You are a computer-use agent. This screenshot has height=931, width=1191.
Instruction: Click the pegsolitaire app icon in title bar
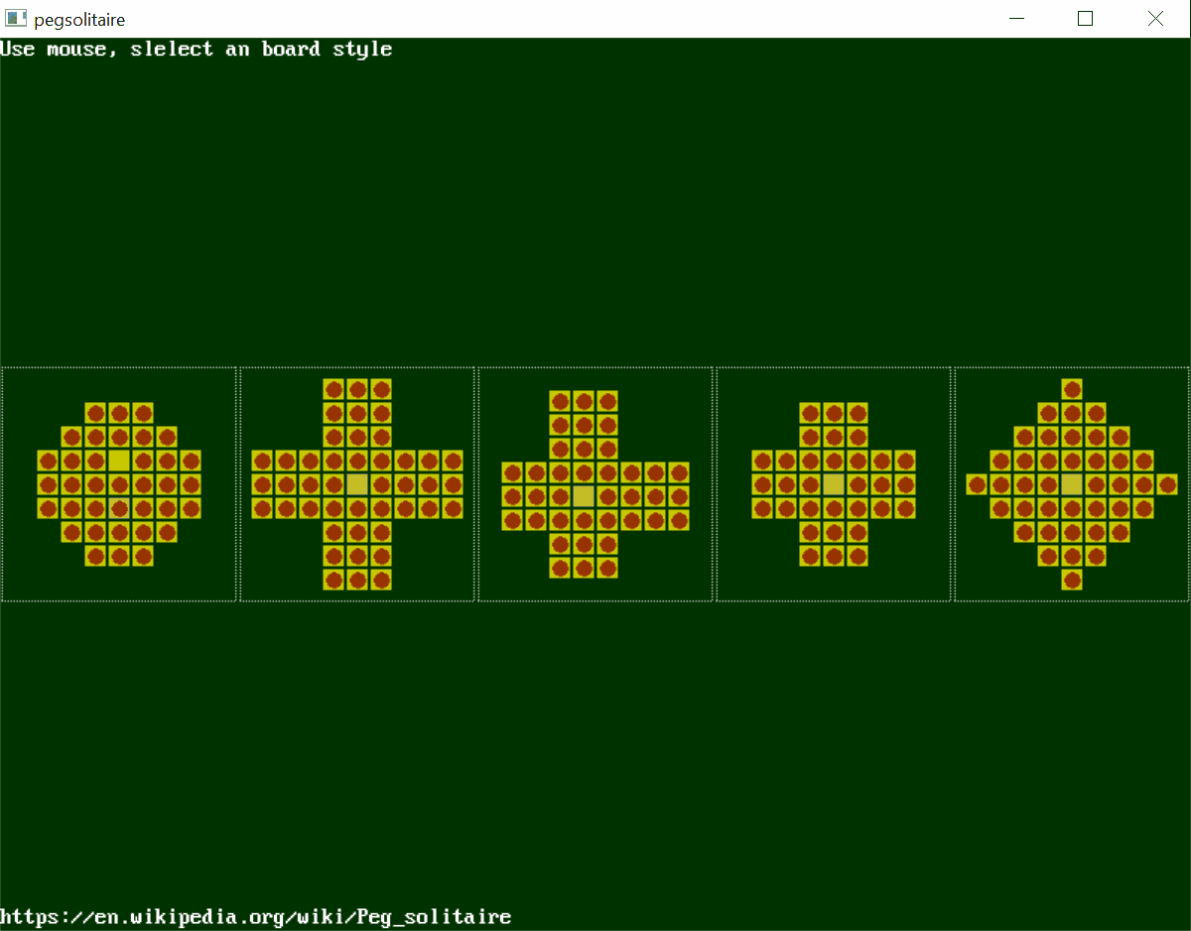(x=16, y=19)
